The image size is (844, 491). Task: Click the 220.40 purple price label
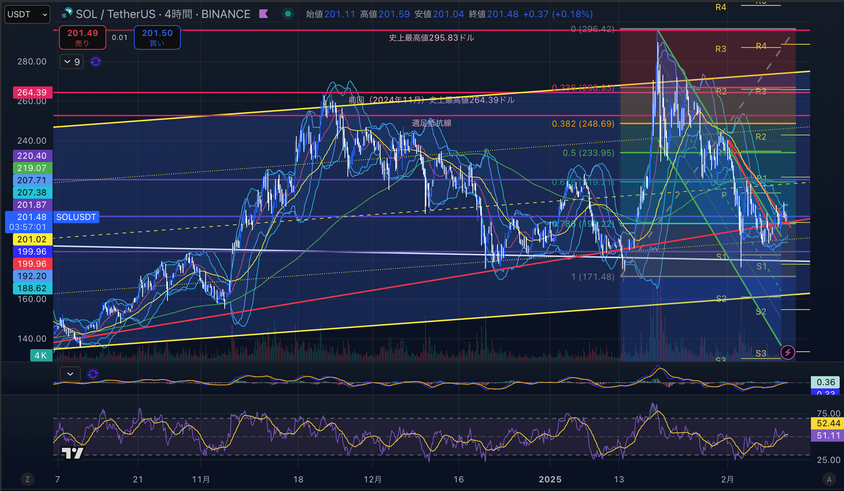click(32, 156)
